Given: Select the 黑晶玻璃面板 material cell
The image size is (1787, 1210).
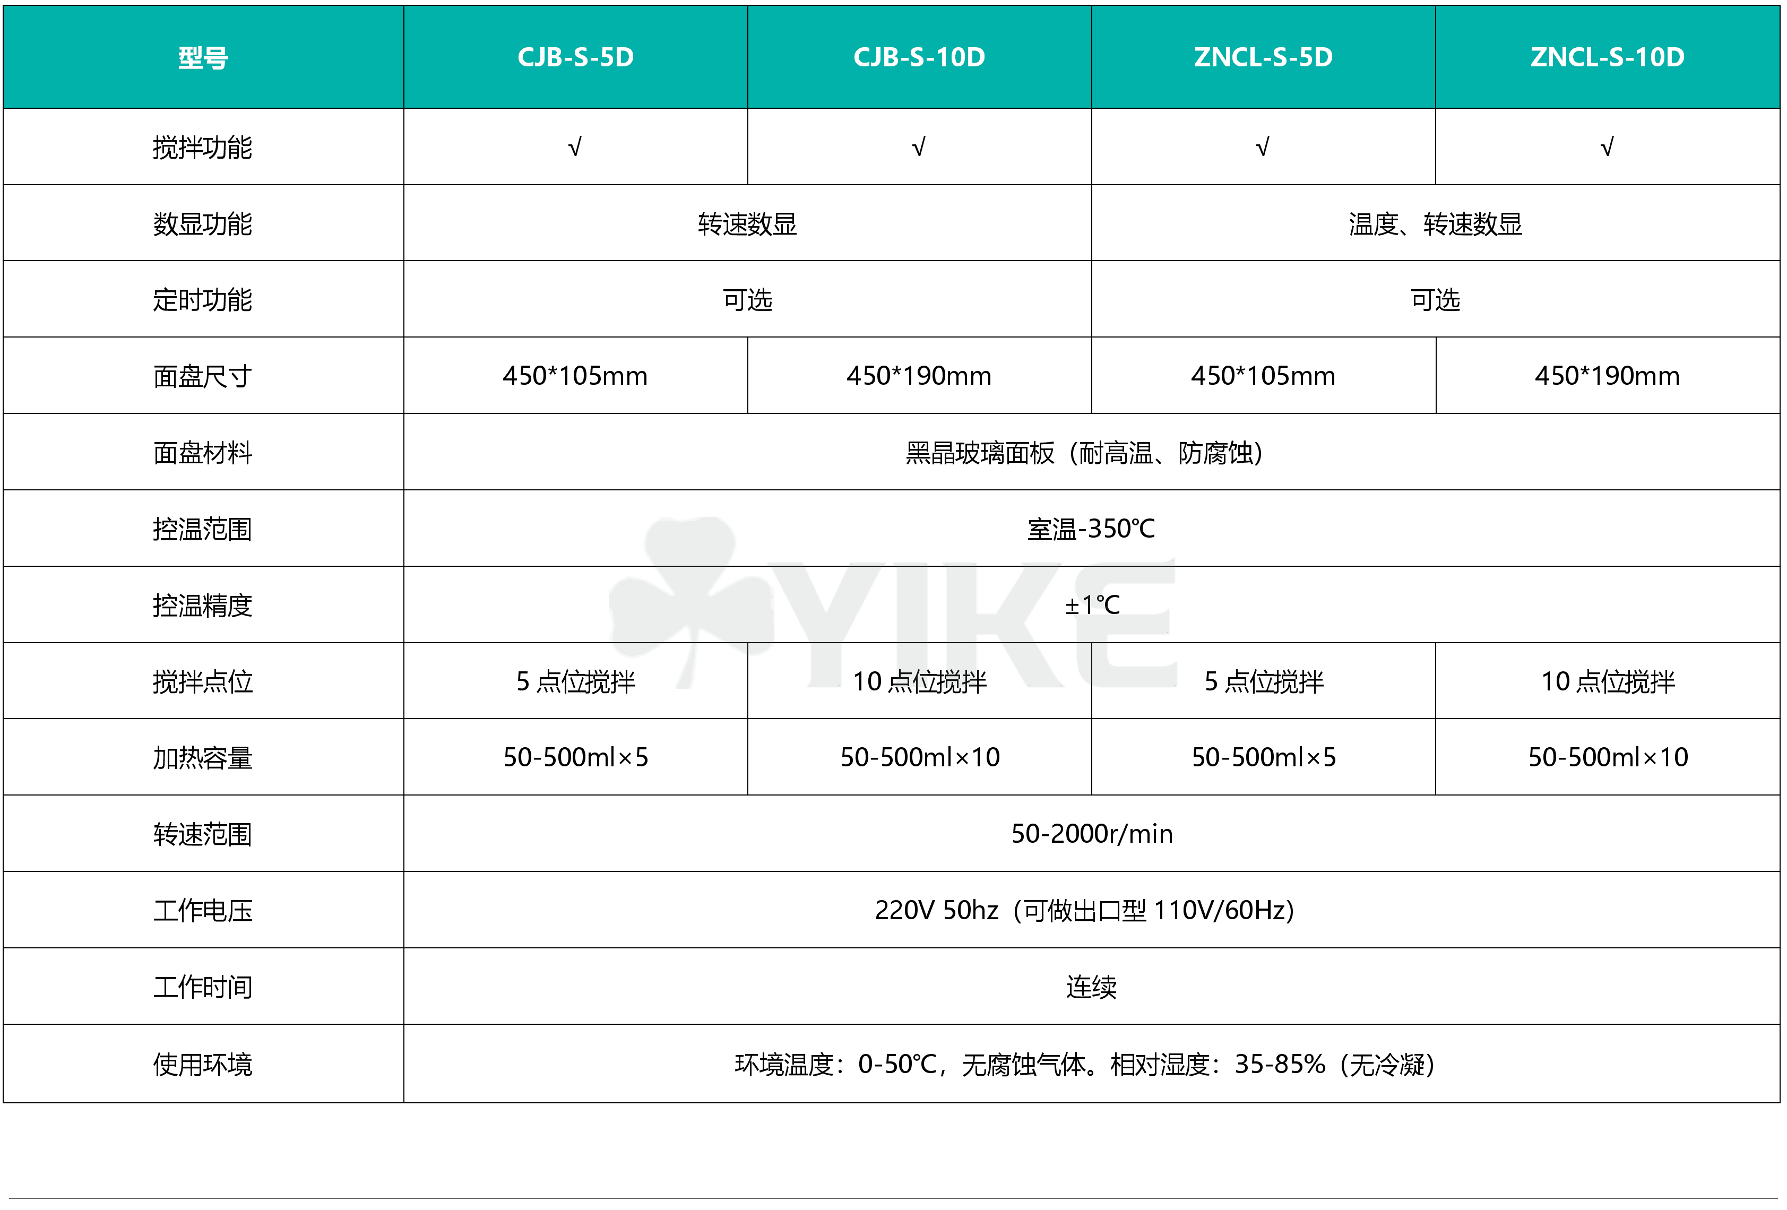Looking at the screenshot, I should pyautogui.click(x=1083, y=453).
